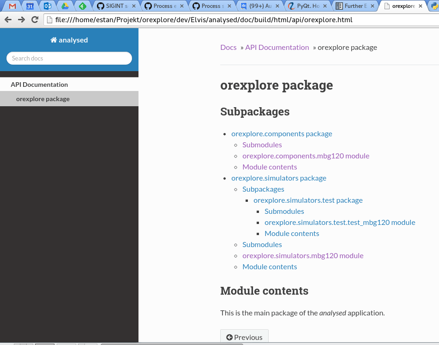This screenshot has height=345, width=439.
Task: Click the browser back arrow
Action: [x=8, y=19]
